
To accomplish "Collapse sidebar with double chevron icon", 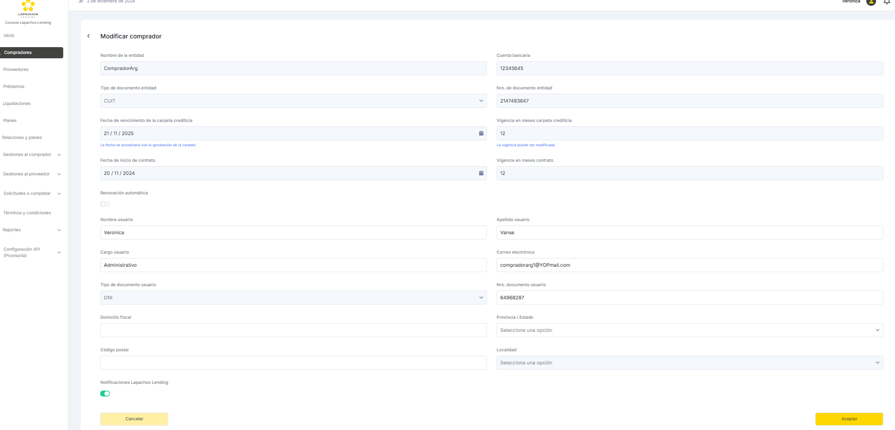I will pyautogui.click(x=81, y=2).
